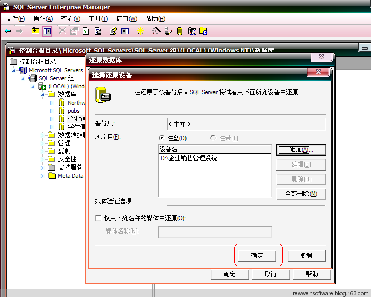Expand the 管理 folder node
The image size is (371, 297).
(x=42, y=143)
